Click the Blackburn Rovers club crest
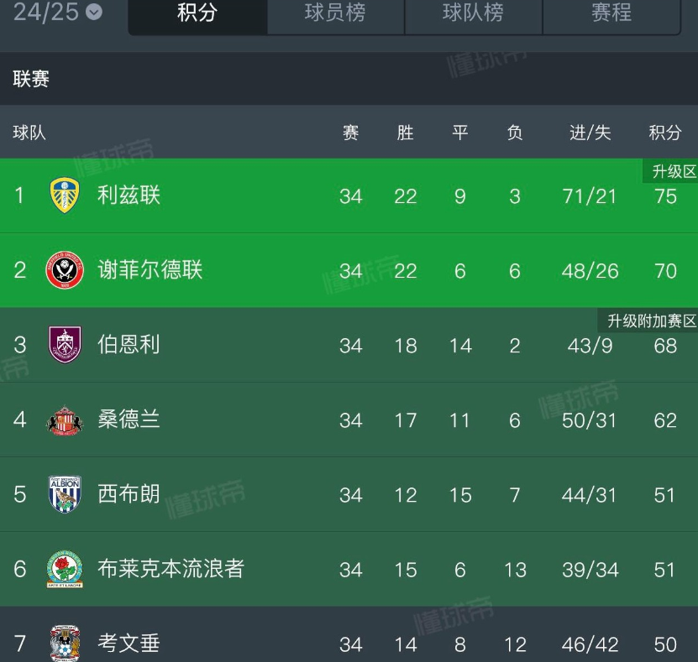The image size is (698, 662). coord(64,569)
